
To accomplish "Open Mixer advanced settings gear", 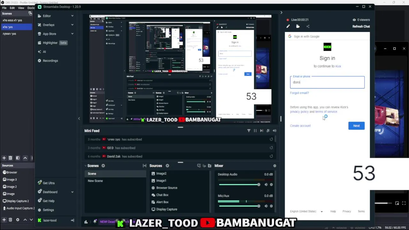I will point(274,166).
